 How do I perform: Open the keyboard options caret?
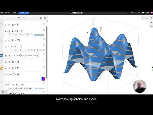pyautogui.click(x=6, y=93)
